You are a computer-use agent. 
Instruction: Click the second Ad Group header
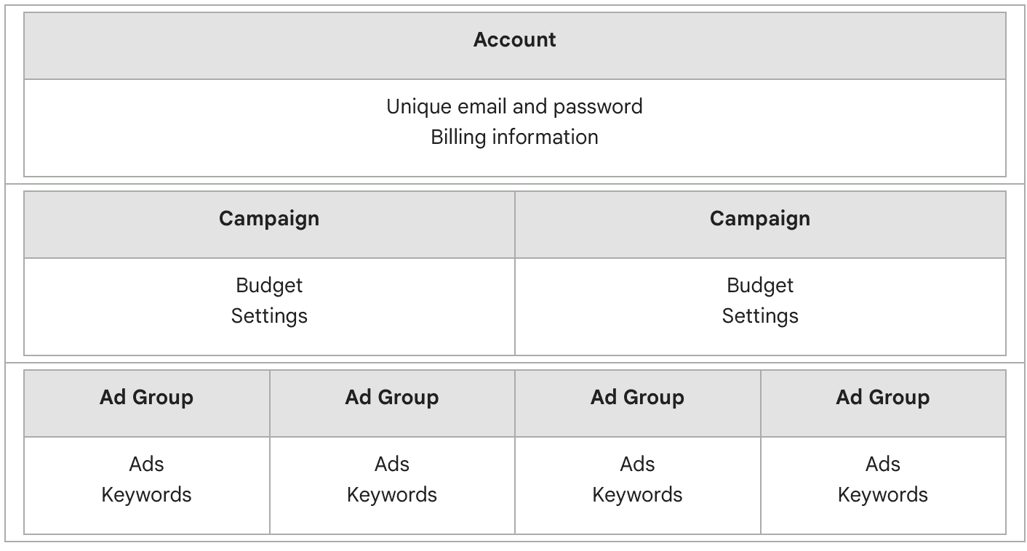point(391,398)
